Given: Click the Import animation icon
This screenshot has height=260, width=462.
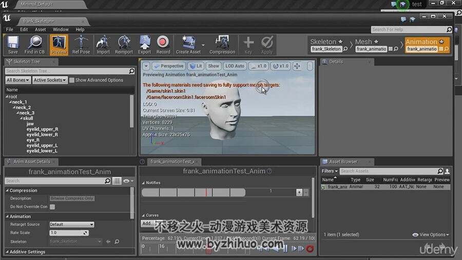Looking at the screenshot, I should pyautogui.click(x=103, y=45).
